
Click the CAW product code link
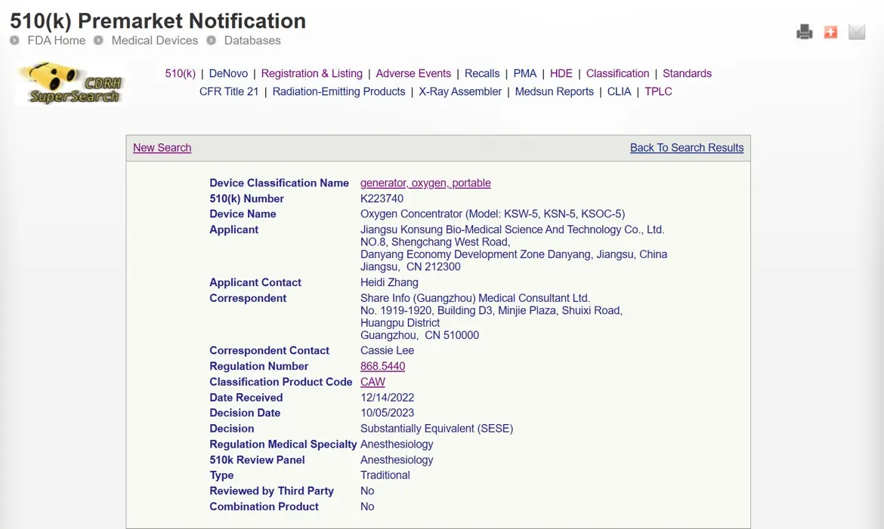[372, 382]
